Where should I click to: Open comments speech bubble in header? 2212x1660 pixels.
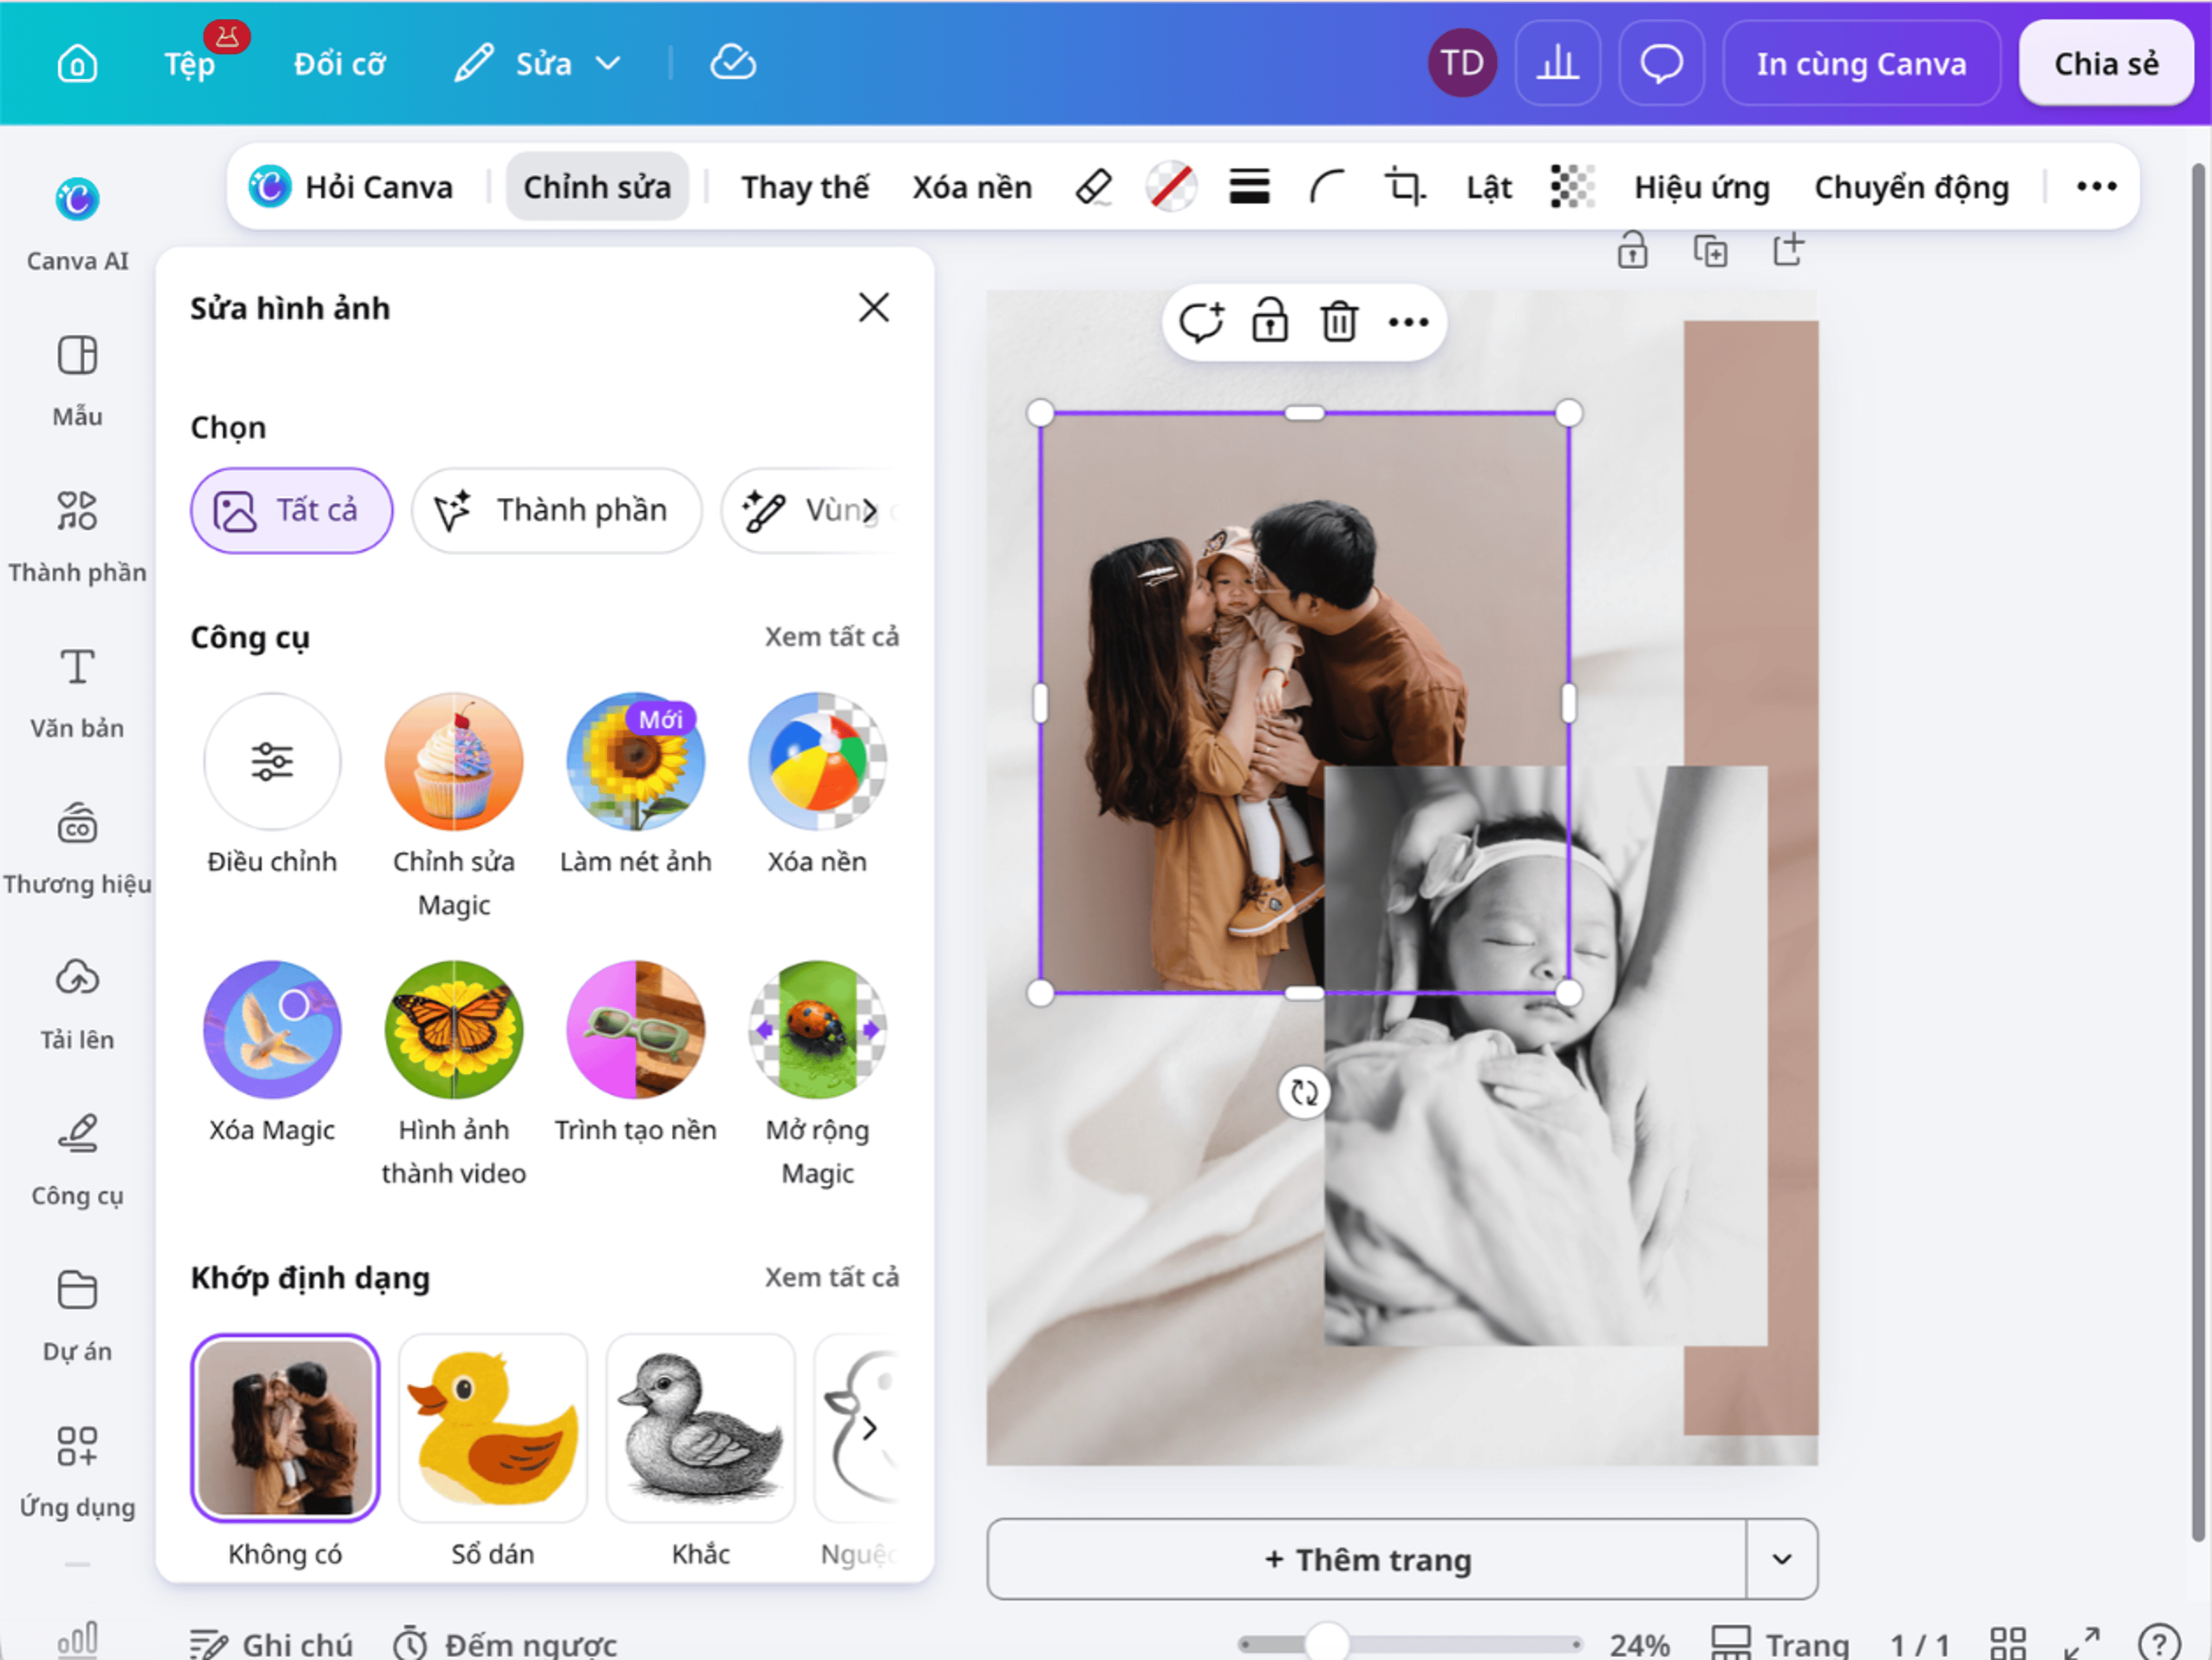coord(1661,64)
